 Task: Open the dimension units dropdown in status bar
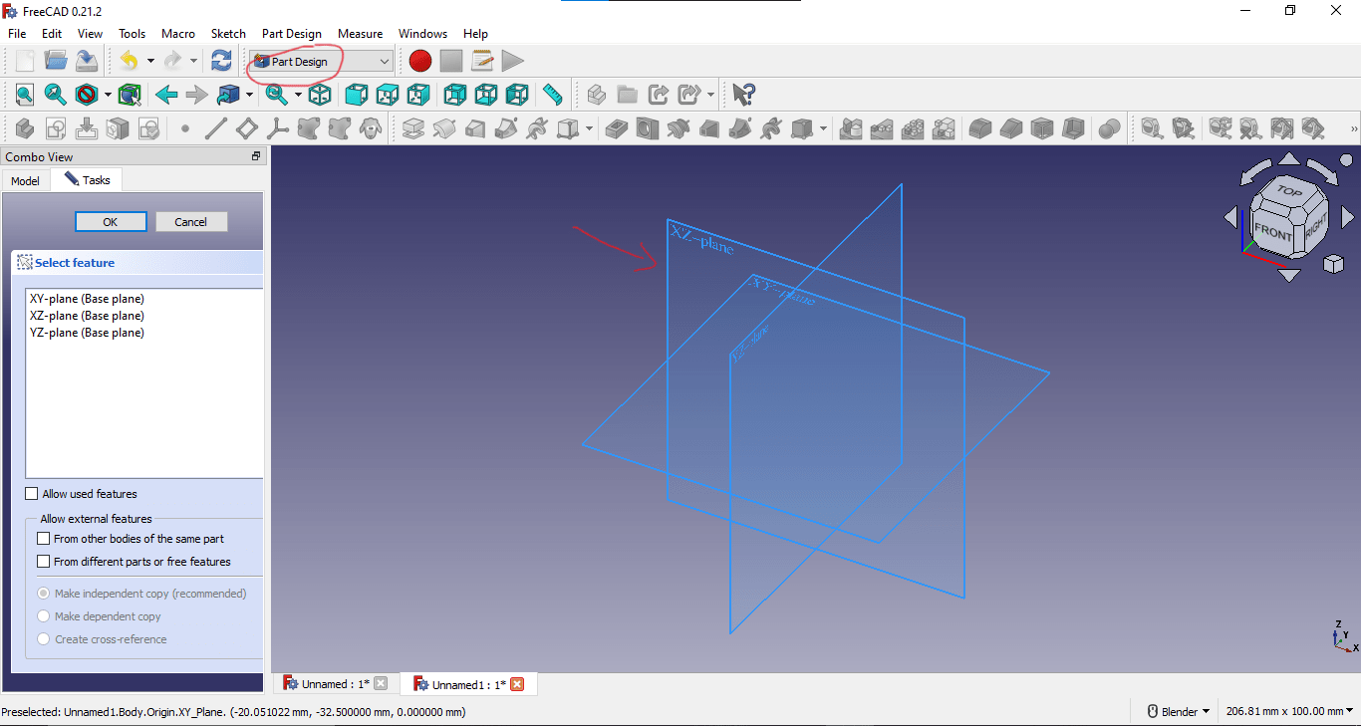pyautogui.click(x=1289, y=711)
